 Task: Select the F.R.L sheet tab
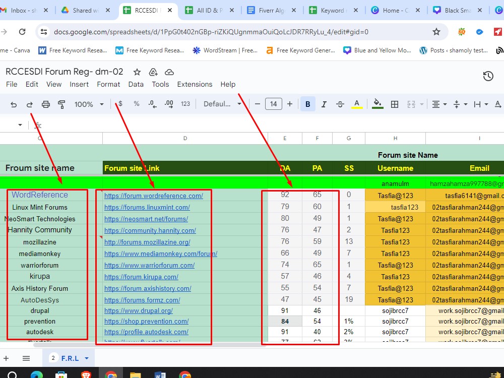[x=70, y=358]
